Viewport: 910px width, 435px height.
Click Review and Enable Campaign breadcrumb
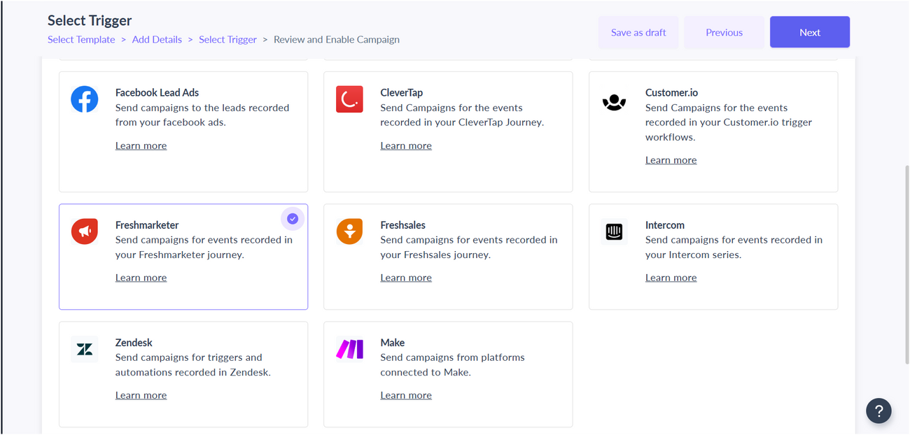[x=337, y=39]
